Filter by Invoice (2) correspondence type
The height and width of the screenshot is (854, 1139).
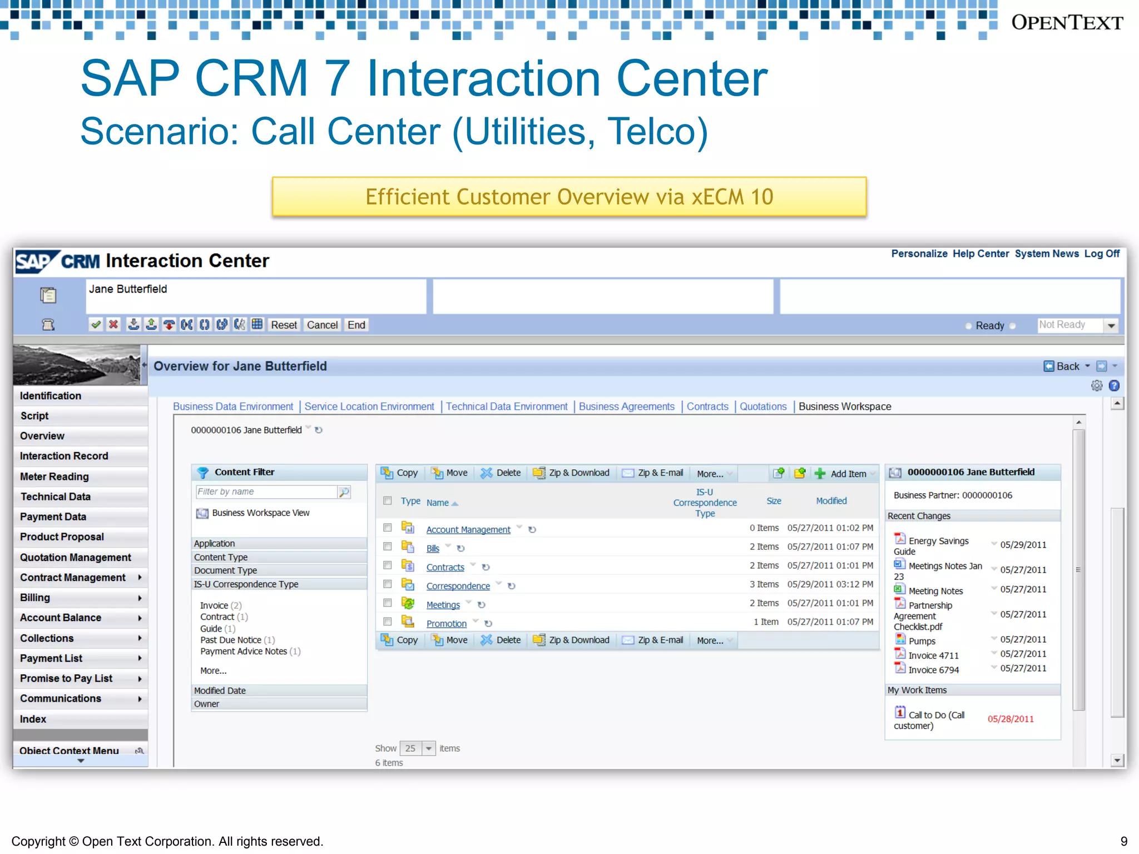click(x=221, y=605)
